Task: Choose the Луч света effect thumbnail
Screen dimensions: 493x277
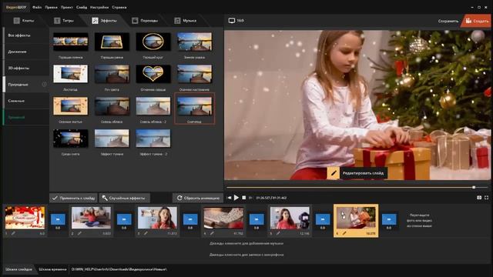Action: coord(112,74)
